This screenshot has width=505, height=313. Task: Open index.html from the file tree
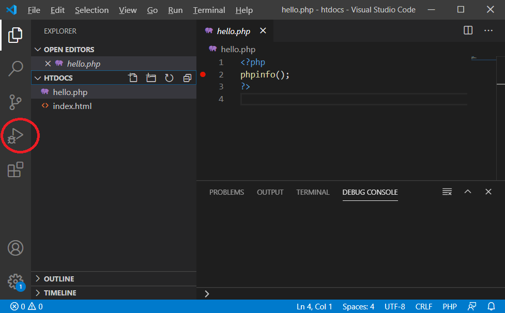[x=72, y=106]
